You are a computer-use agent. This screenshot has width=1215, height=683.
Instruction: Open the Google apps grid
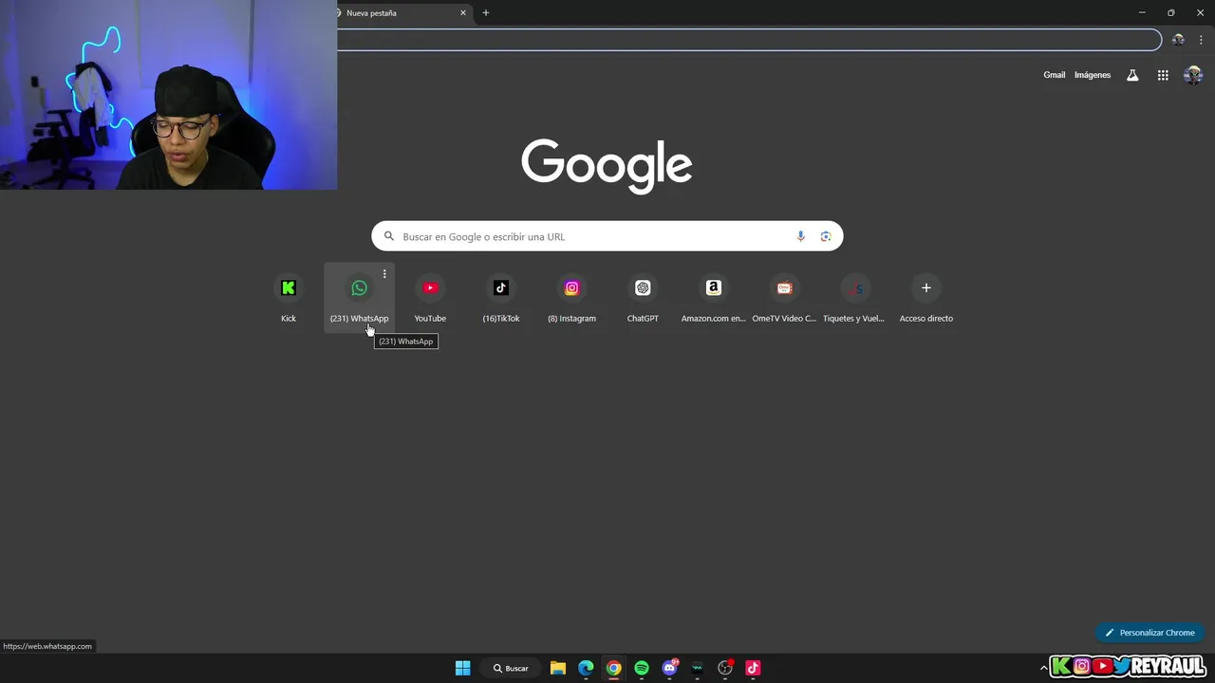pyautogui.click(x=1163, y=75)
